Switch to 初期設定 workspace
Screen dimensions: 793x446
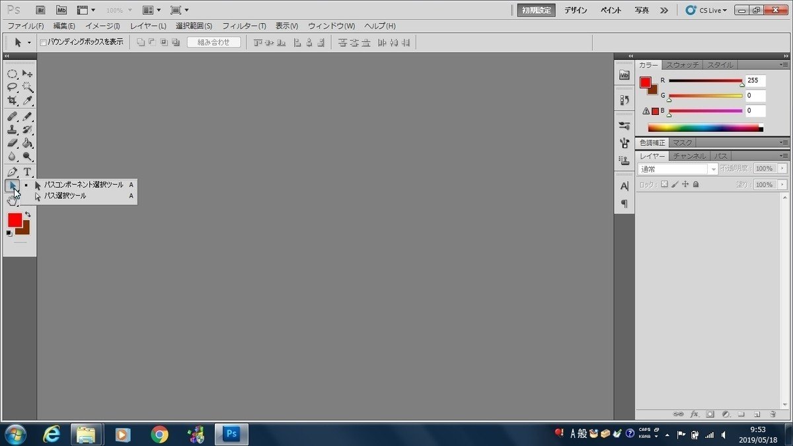pos(536,10)
